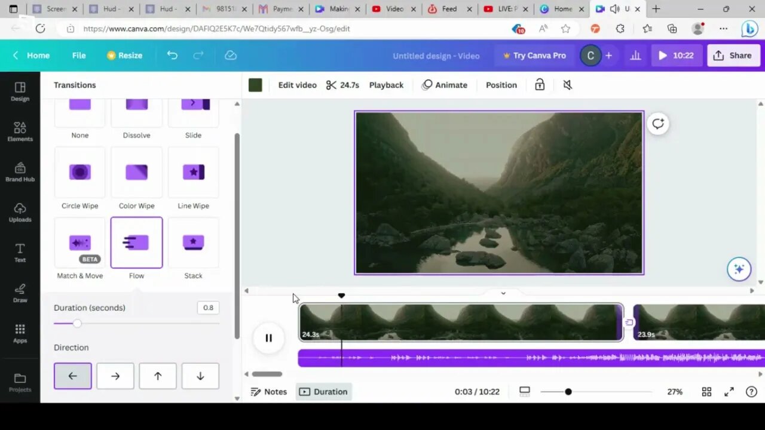Click the thumbnail view monitor icon
The image size is (765, 430).
524,391
